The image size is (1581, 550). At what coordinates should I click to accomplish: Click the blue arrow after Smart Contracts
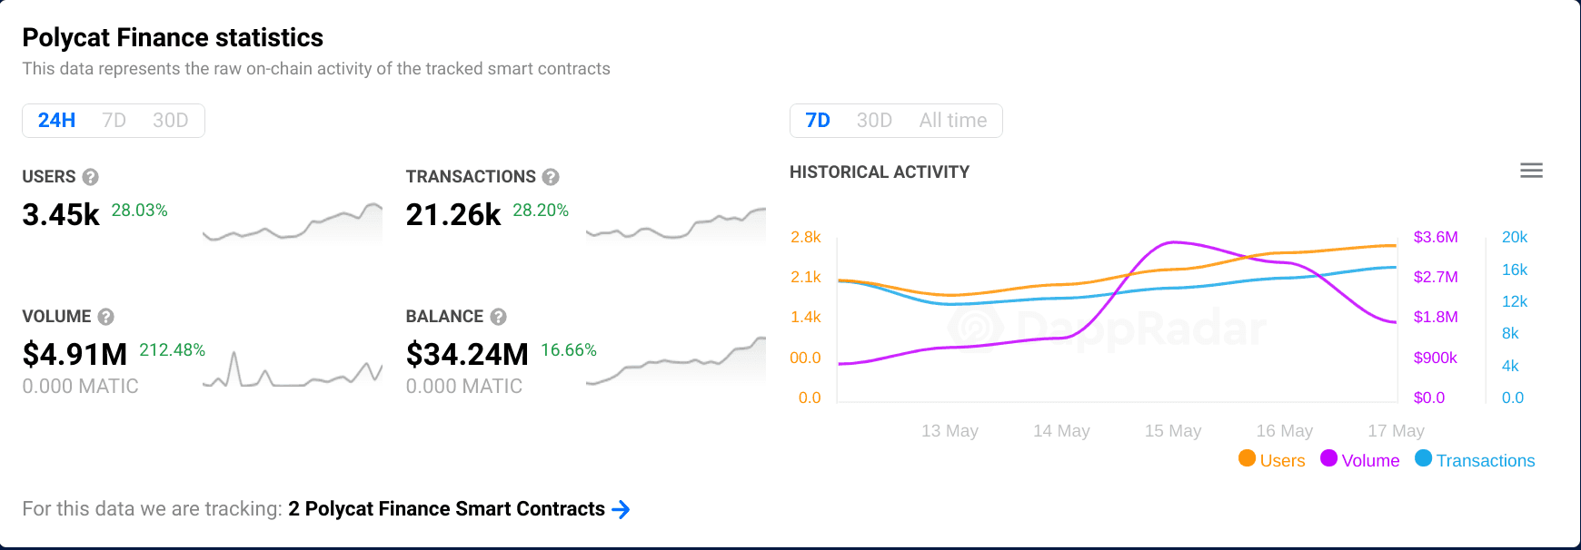tap(621, 509)
